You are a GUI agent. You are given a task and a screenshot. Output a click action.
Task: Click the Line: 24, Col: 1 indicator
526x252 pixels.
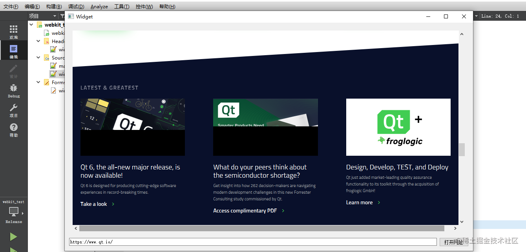(500, 16)
